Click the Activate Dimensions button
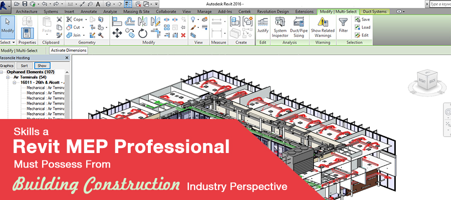This screenshot has width=451, height=200. coord(69,50)
